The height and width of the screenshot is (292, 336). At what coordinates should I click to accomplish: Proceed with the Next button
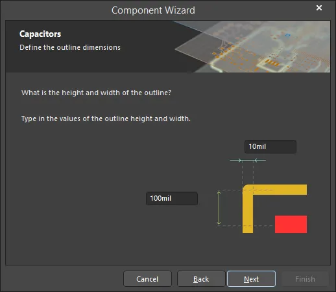tap(251, 279)
